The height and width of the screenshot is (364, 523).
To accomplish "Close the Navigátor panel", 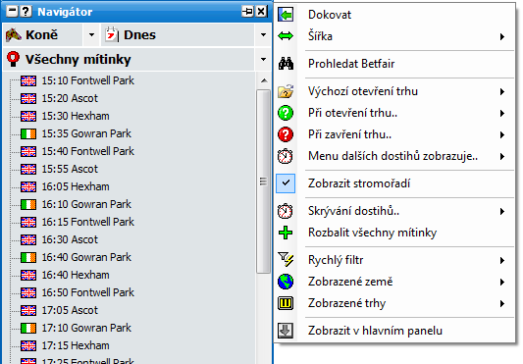I will (x=261, y=12).
